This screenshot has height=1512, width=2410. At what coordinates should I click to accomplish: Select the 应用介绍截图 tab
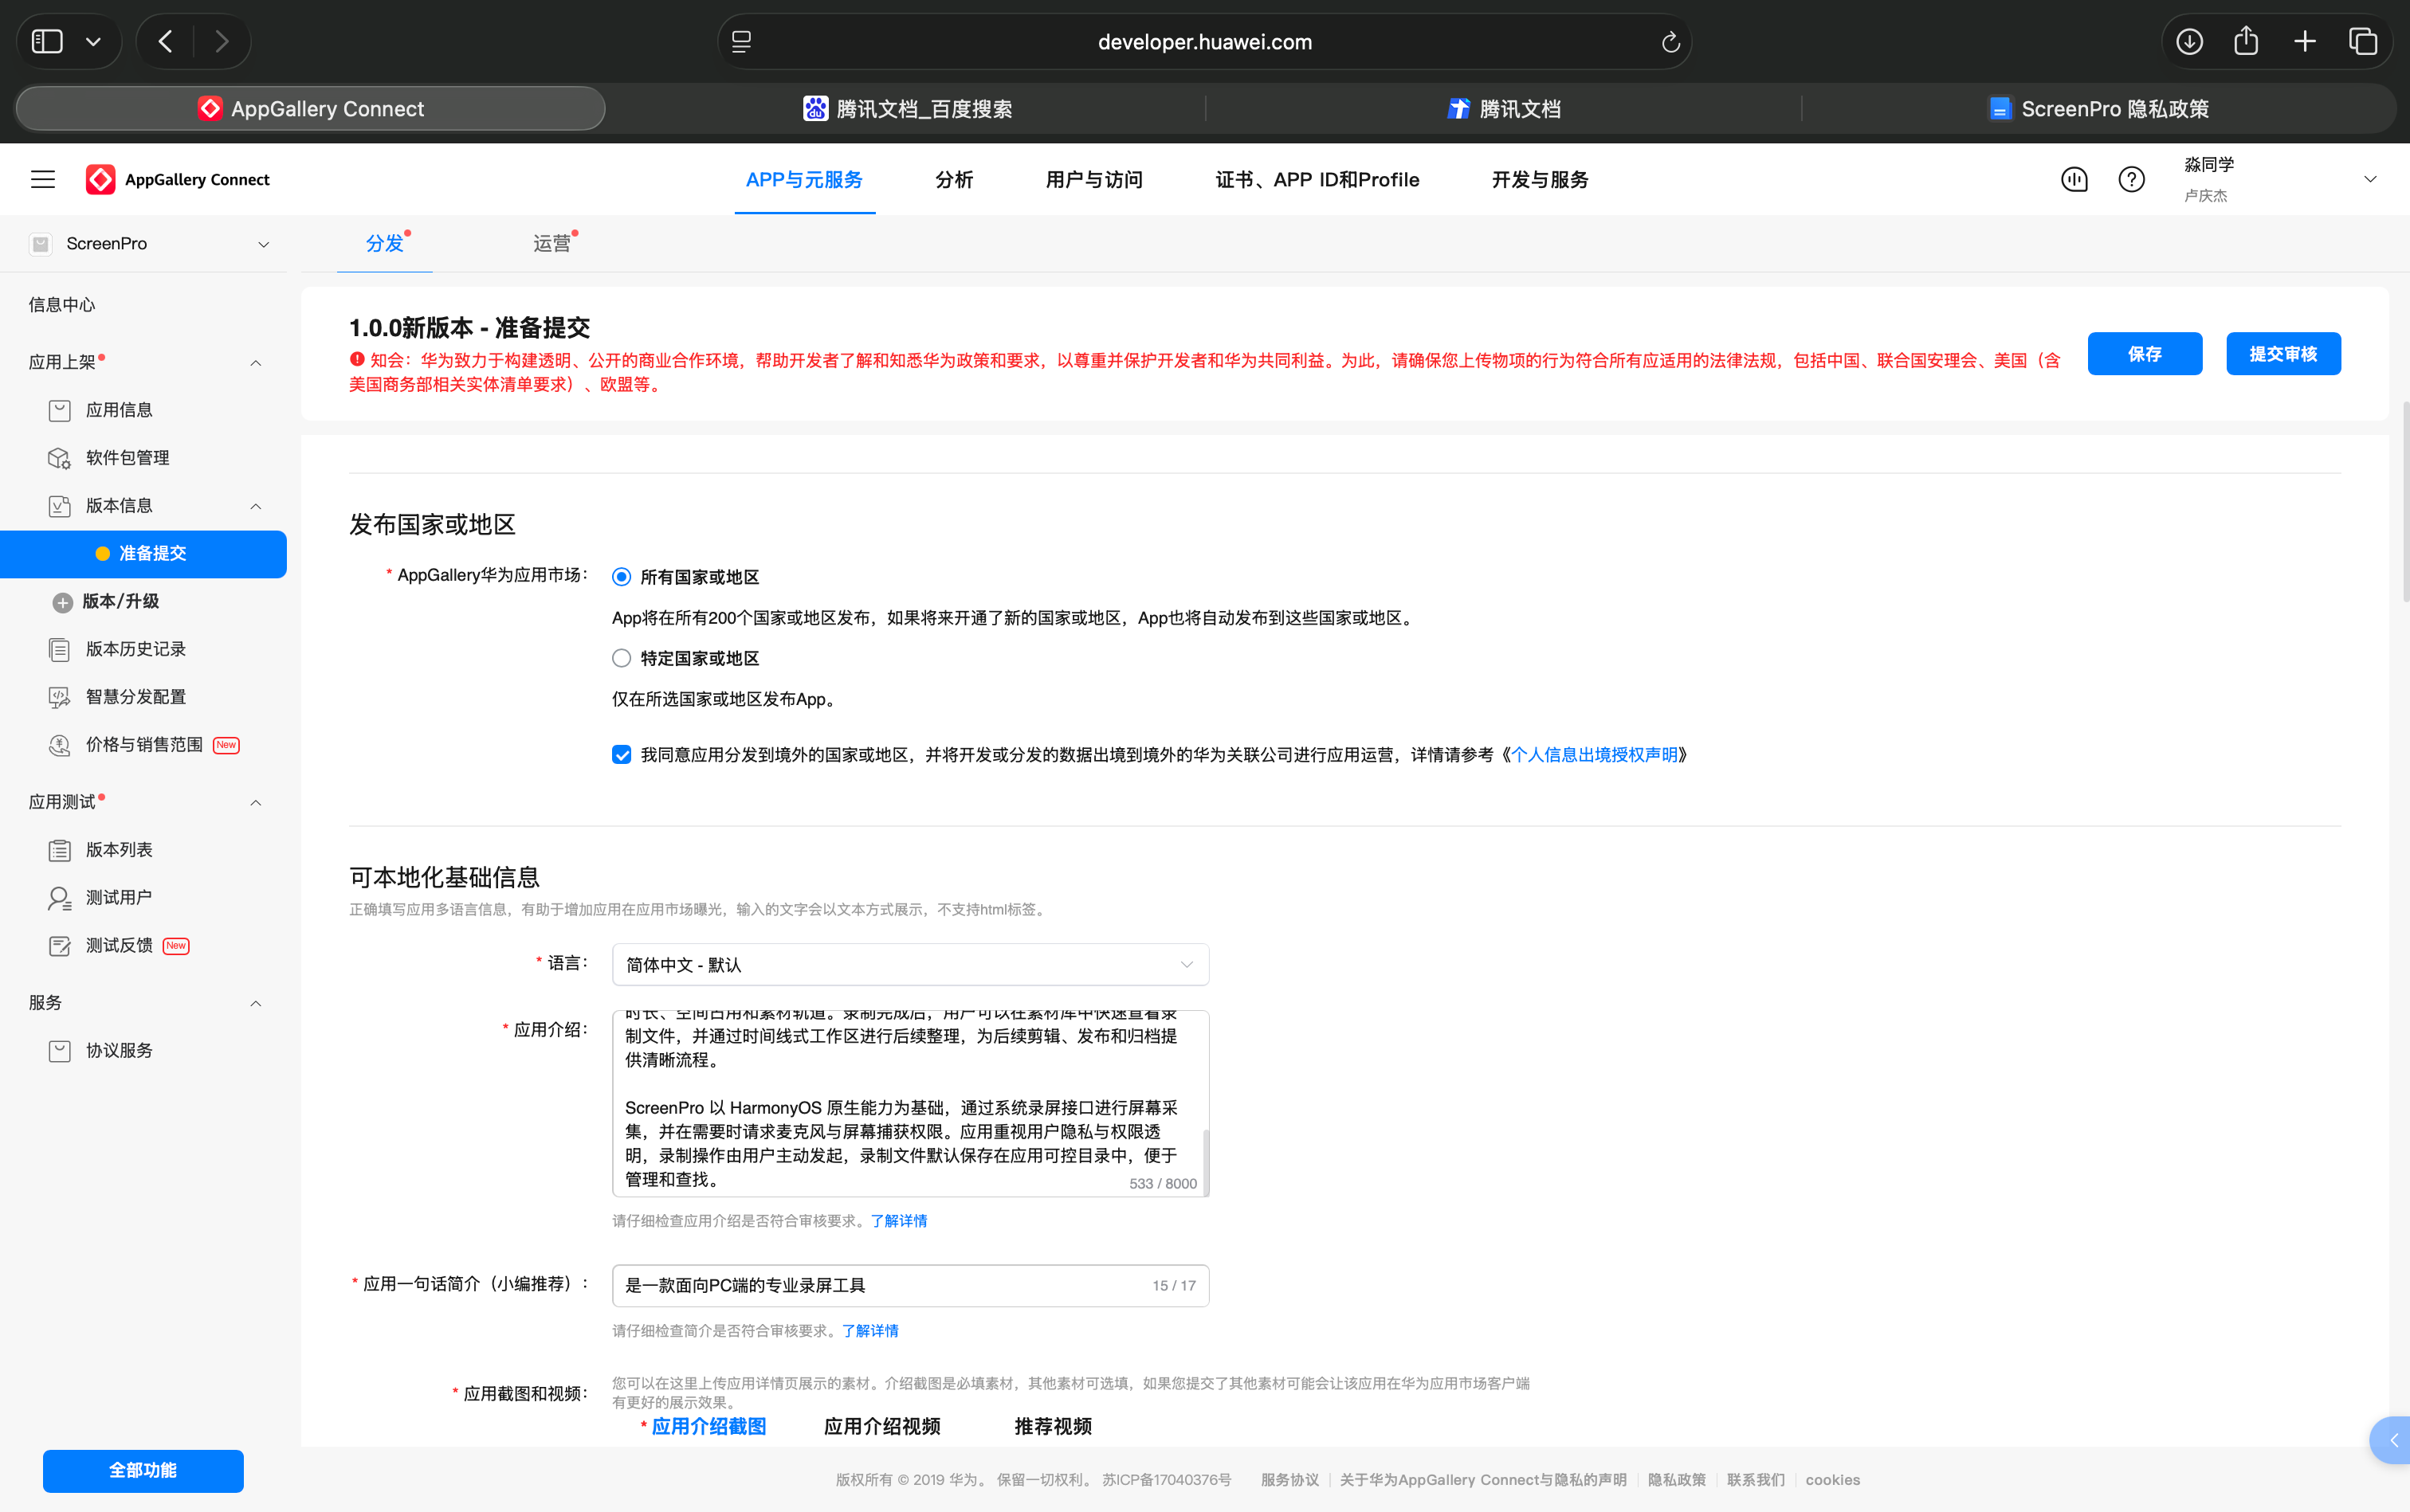coord(708,1426)
